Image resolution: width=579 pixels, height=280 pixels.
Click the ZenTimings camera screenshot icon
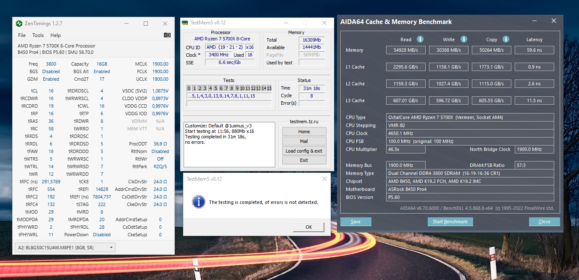point(167,35)
